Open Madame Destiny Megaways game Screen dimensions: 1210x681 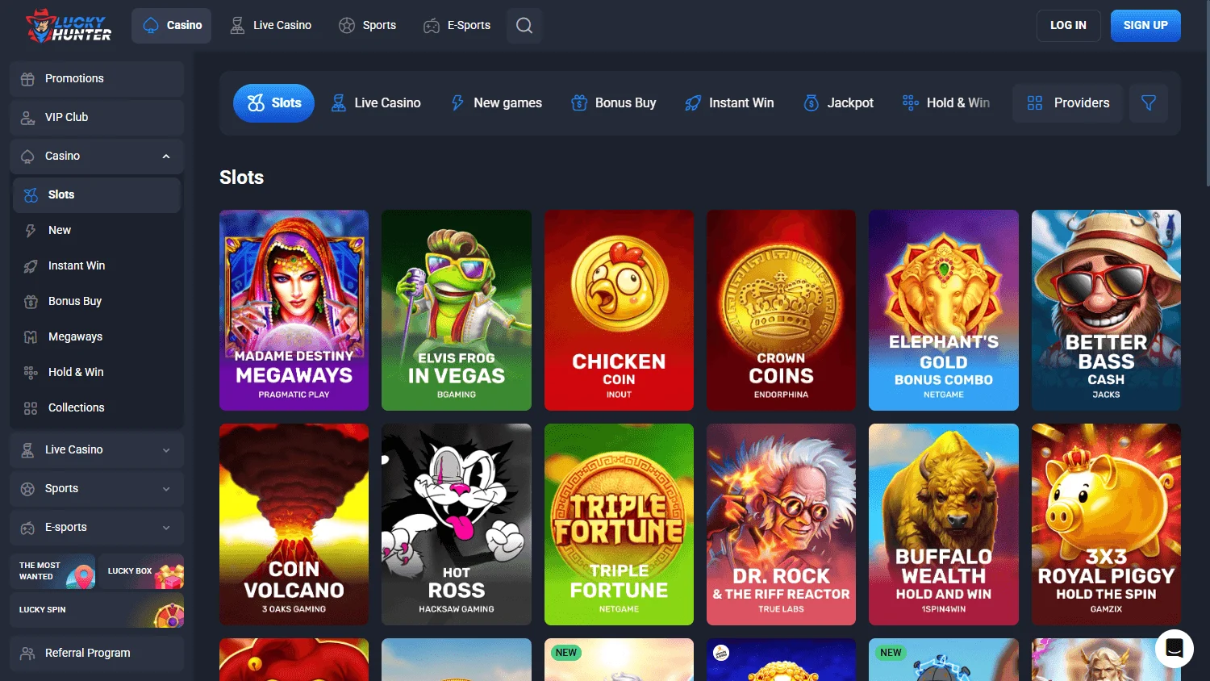coord(294,311)
